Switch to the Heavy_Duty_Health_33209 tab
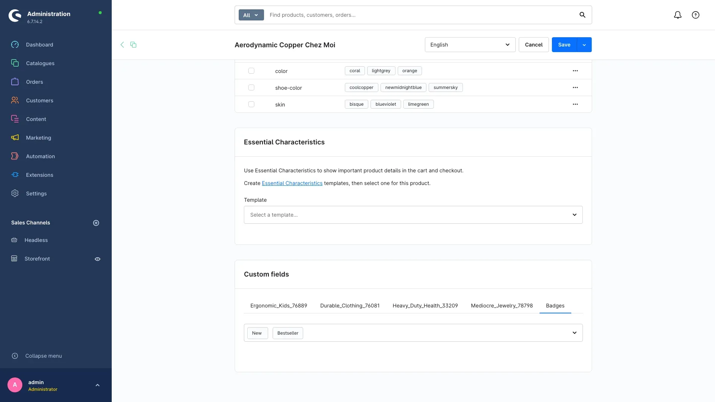 pos(425,306)
